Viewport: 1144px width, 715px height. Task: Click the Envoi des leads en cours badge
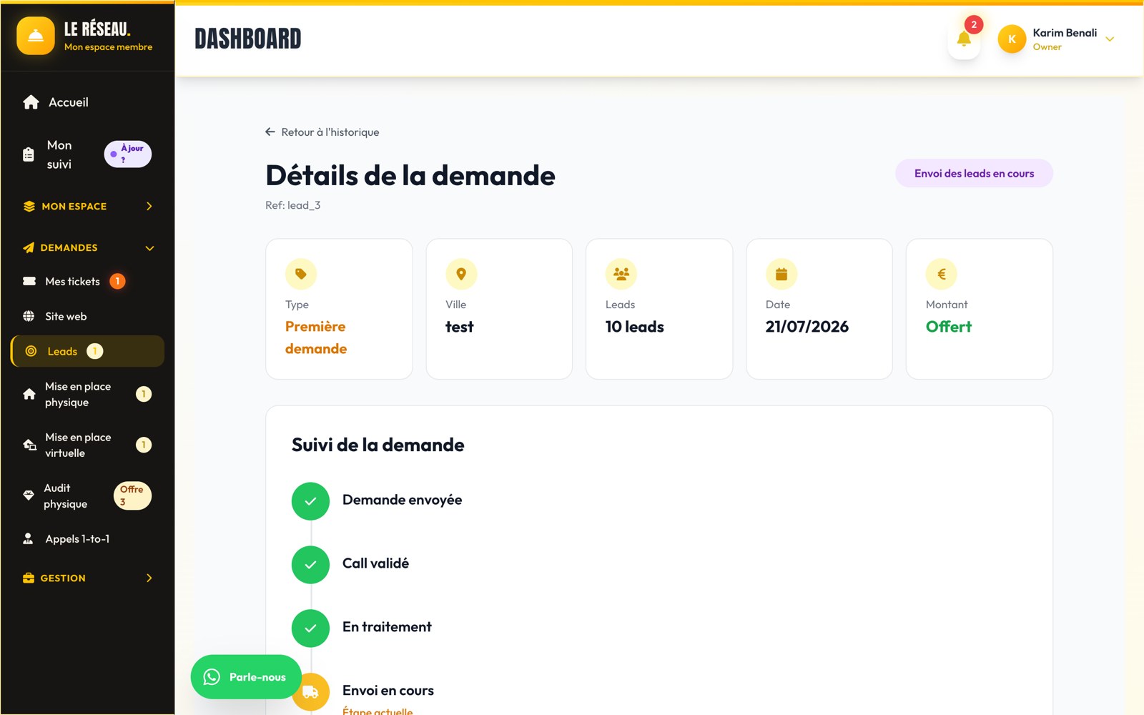pos(974,173)
